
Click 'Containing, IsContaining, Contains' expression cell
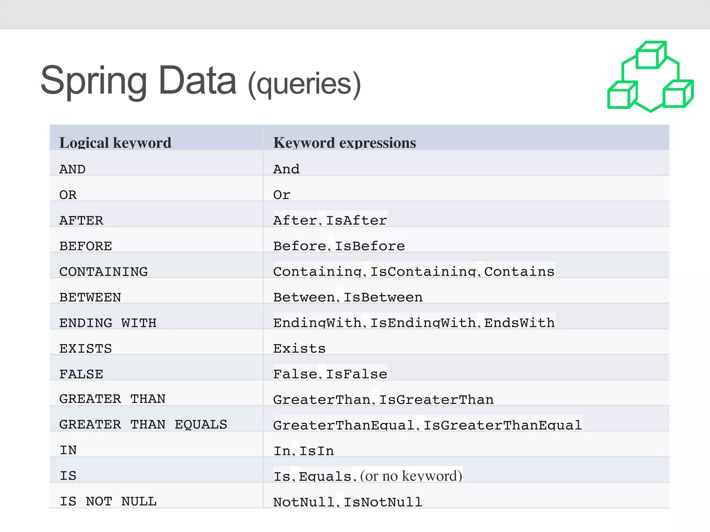click(x=466, y=265)
